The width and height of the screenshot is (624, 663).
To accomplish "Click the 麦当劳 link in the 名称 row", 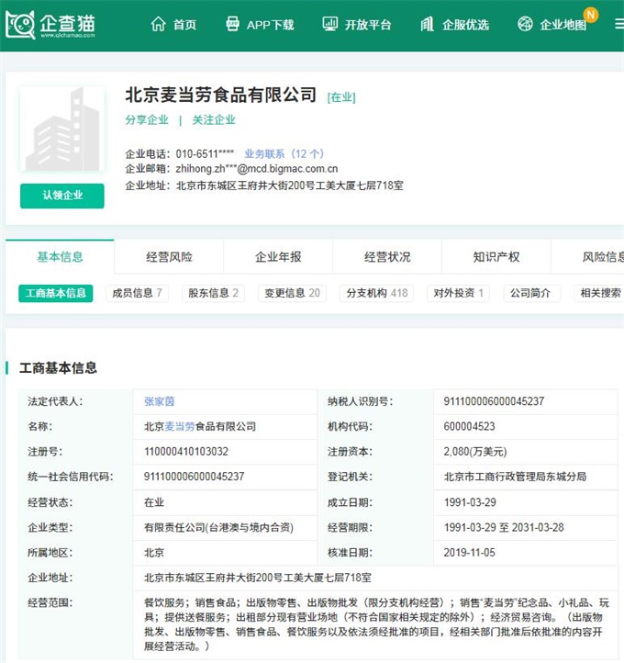I will [180, 426].
